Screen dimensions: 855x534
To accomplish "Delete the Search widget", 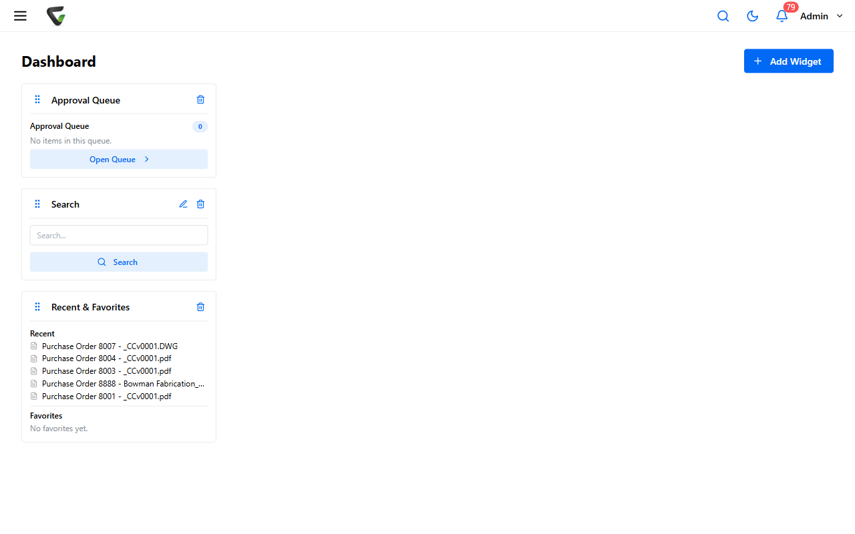I will [x=200, y=204].
